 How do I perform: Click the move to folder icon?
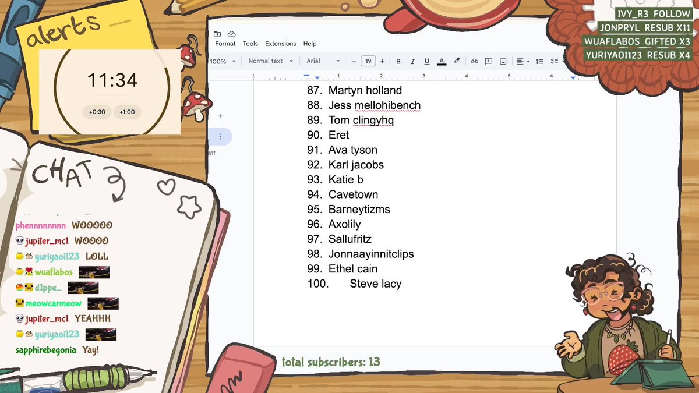pos(217,34)
